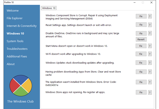Click the 'Wi-fi doesn't work after upgrading' description

[73, 54]
